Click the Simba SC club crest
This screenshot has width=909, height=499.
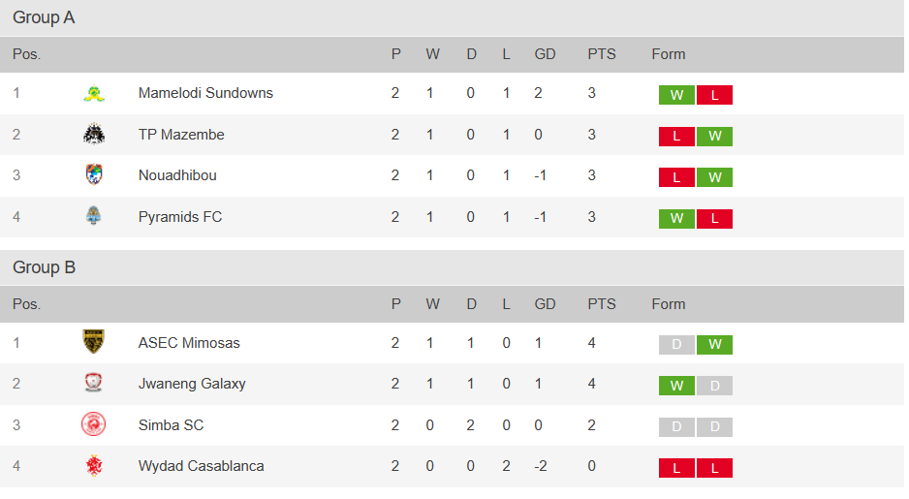click(x=94, y=424)
